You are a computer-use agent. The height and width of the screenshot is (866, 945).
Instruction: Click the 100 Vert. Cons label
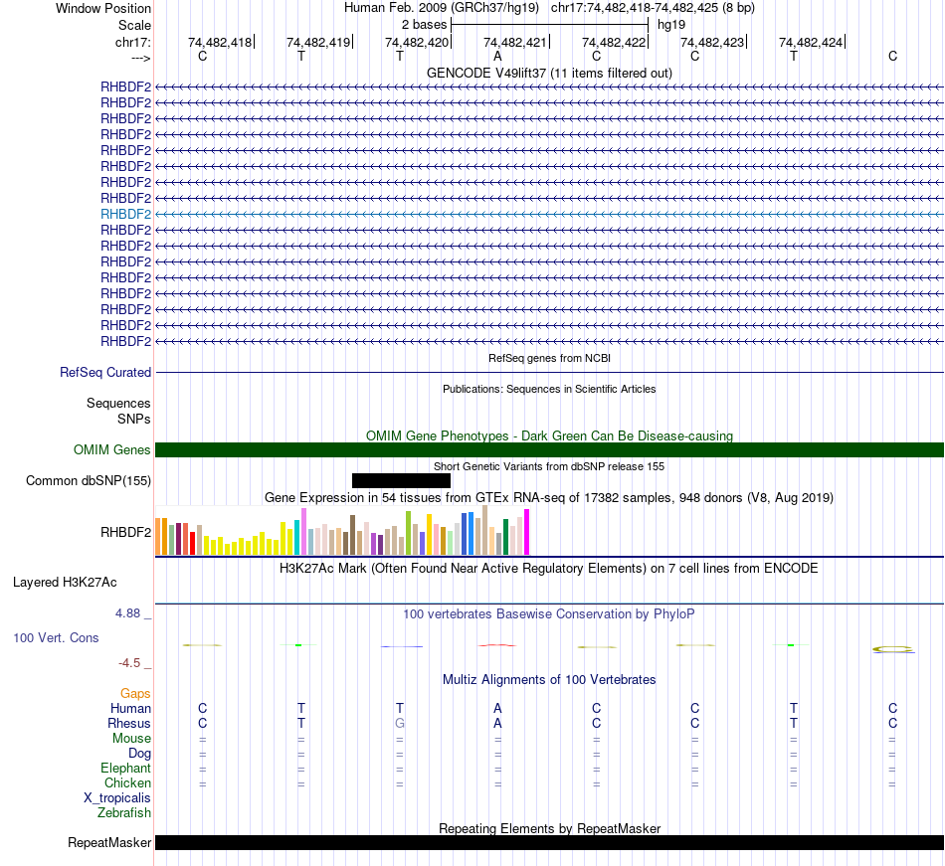pos(56,637)
